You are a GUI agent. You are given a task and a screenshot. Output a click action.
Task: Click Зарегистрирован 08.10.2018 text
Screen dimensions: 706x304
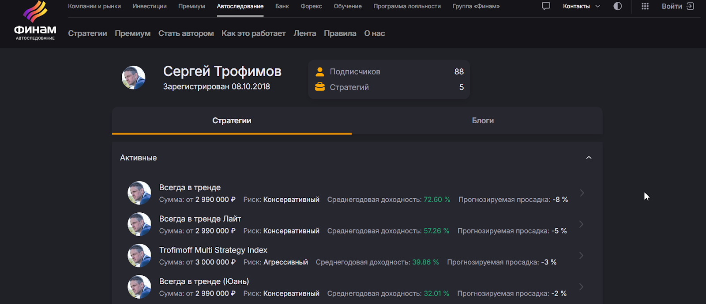point(217,87)
